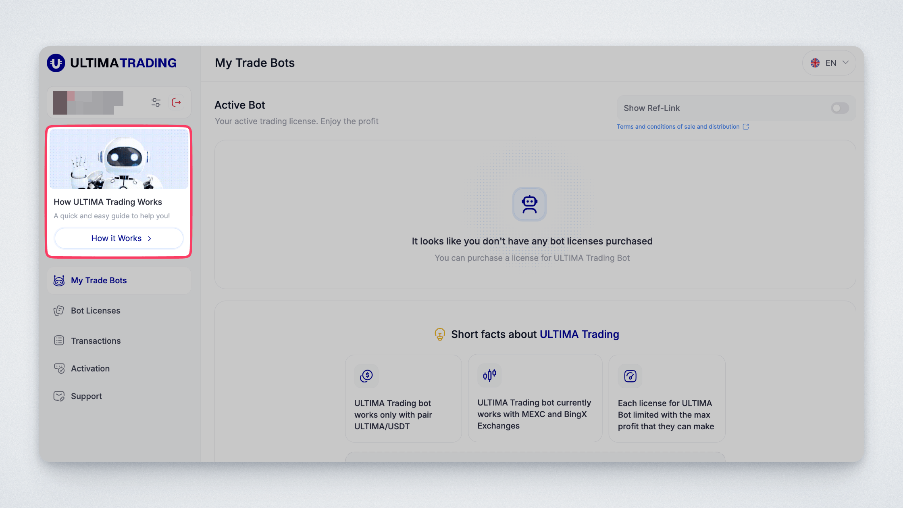Click the candlestick icon on exchanges card

point(489,375)
